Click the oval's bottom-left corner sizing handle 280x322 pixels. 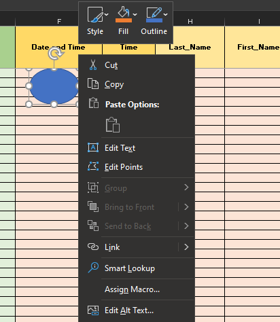(x=29, y=104)
